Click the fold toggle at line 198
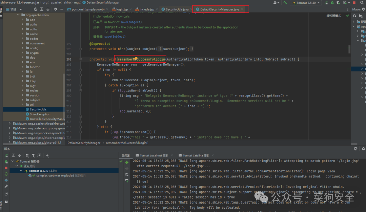The image size is (366, 212). pyautogui.click(x=81, y=49)
